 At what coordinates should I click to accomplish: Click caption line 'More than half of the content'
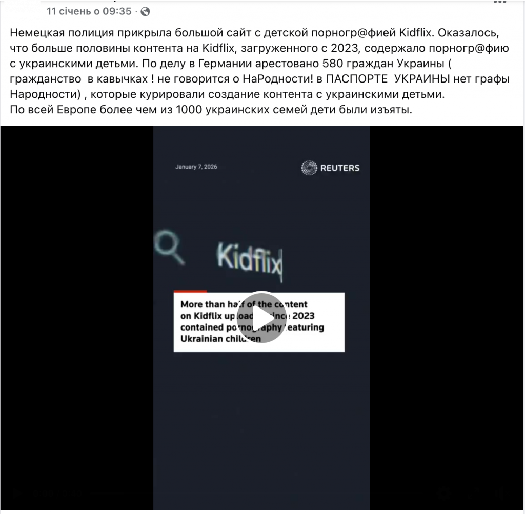[244, 304]
